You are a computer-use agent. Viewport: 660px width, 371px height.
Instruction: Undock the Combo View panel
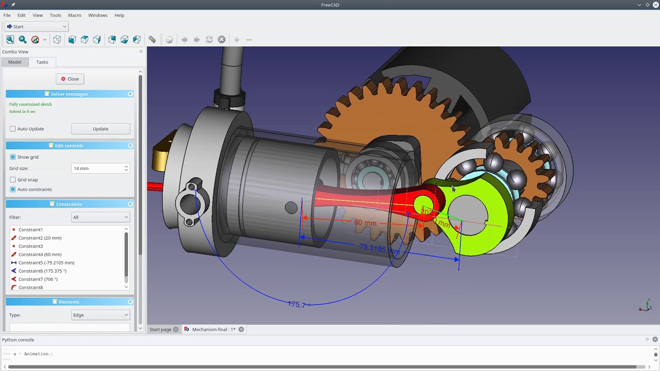click(x=141, y=52)
